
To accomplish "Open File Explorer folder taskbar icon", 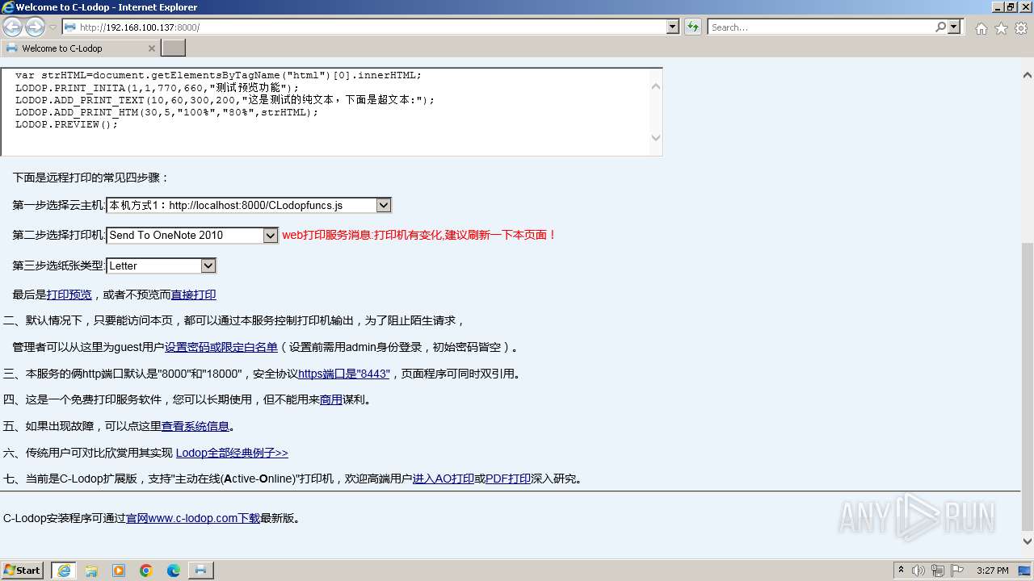I will point(91,571).
